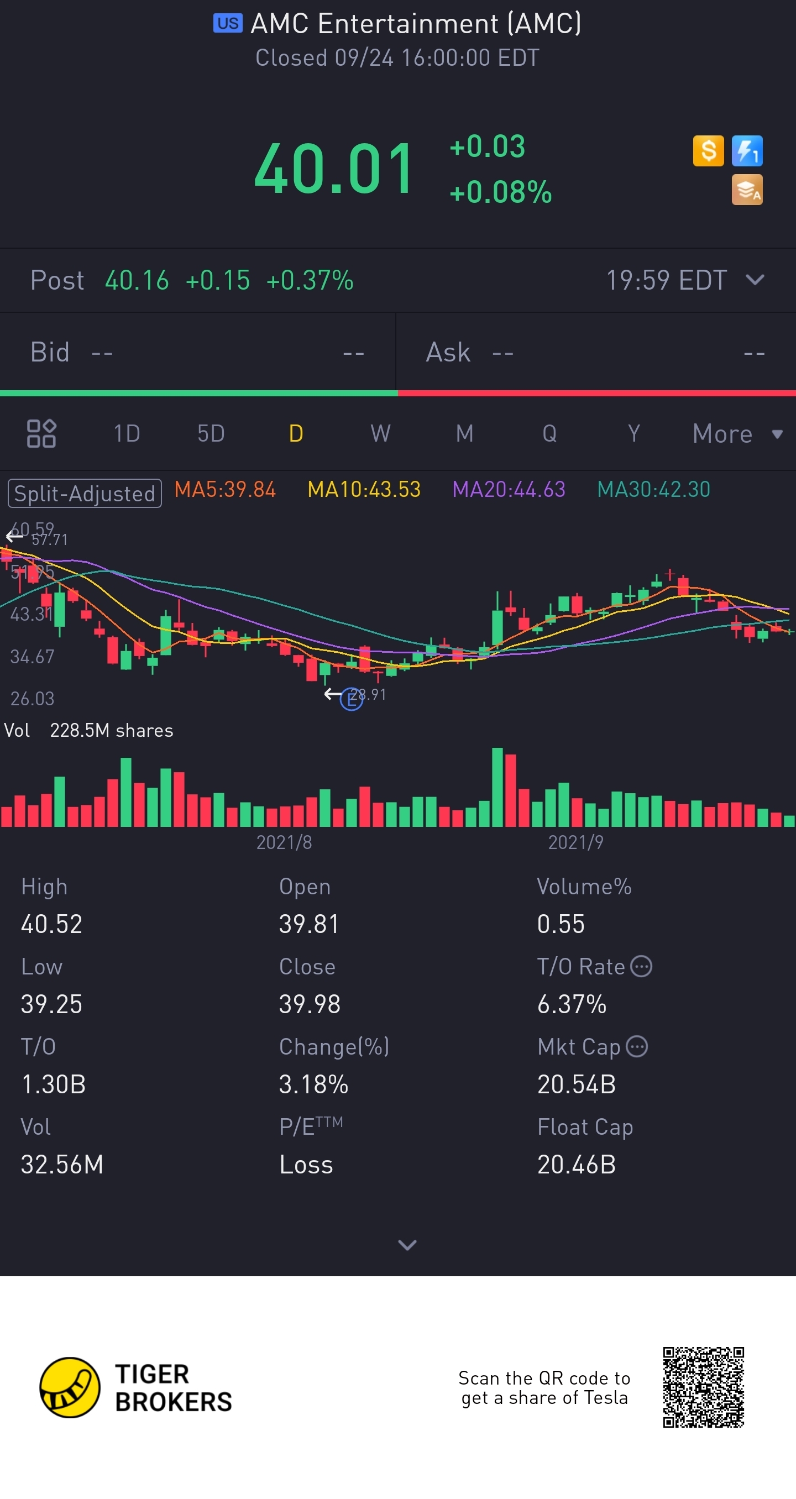The height and width of the screenshot is (1499, 796).
Task: Tap the 2021/9 date axis label
Action: tap(575, 842)
